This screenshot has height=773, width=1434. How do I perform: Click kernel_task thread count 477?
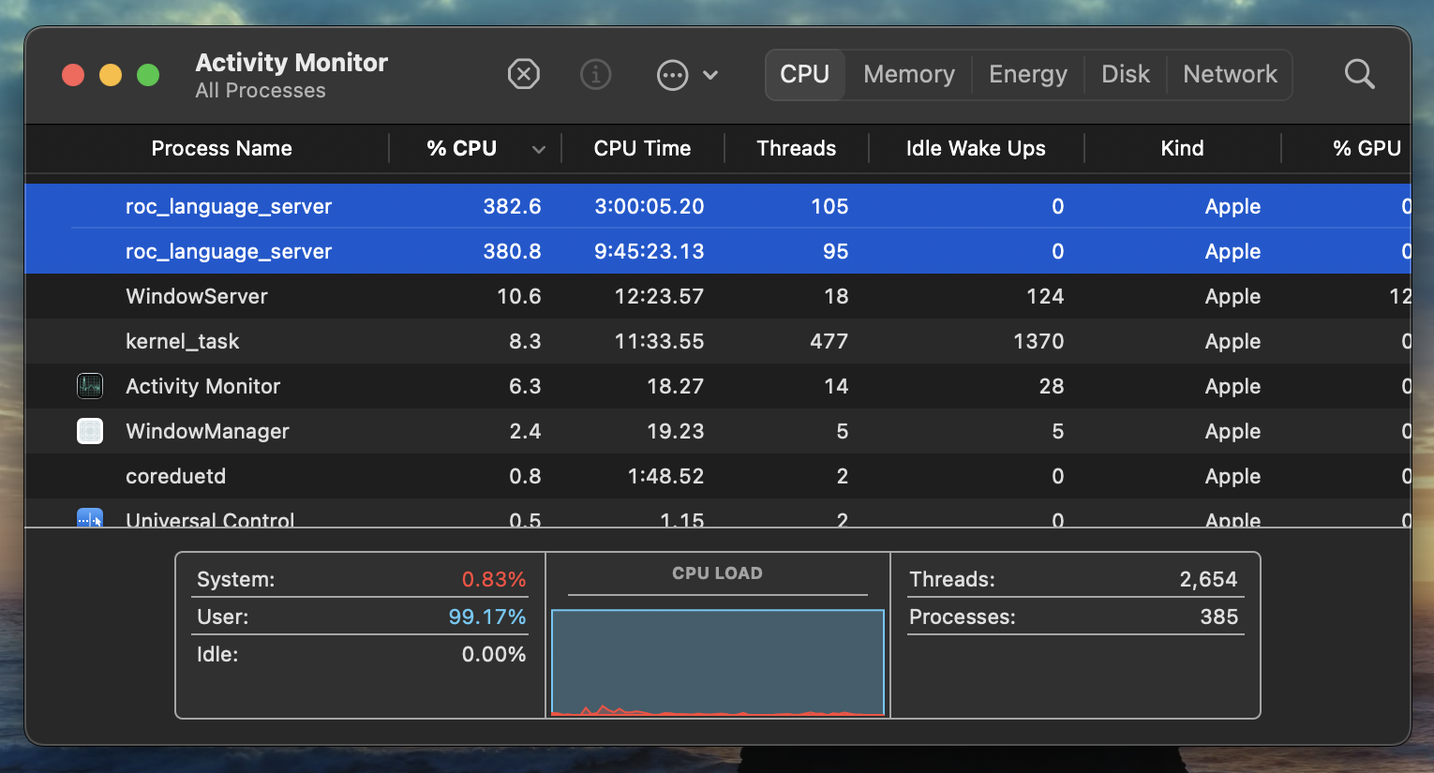pos(829,341)
